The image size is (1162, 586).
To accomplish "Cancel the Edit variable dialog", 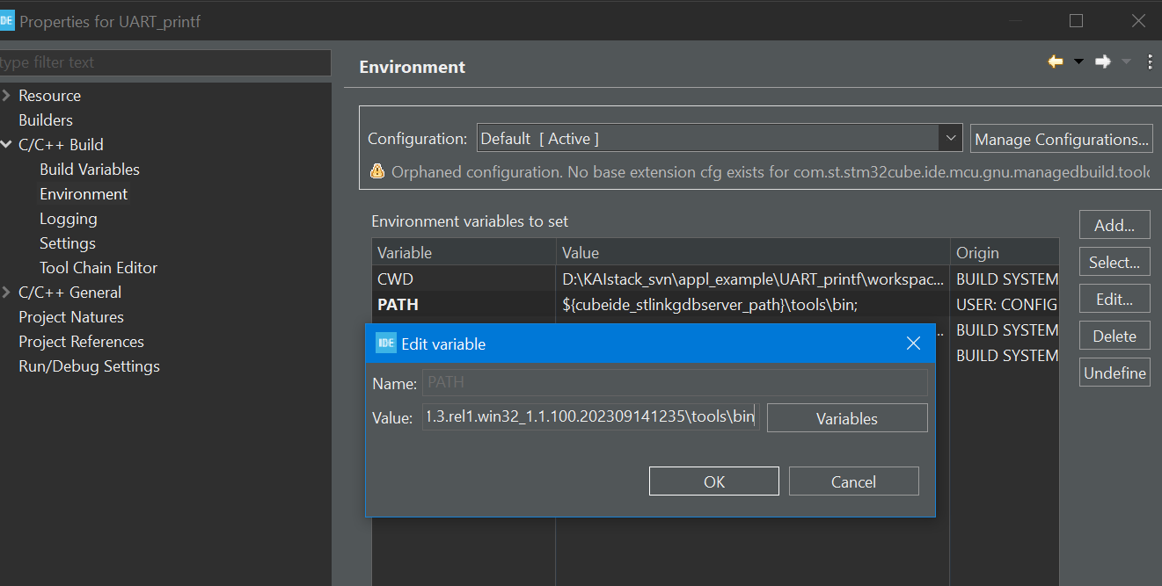I will [852, 481].
